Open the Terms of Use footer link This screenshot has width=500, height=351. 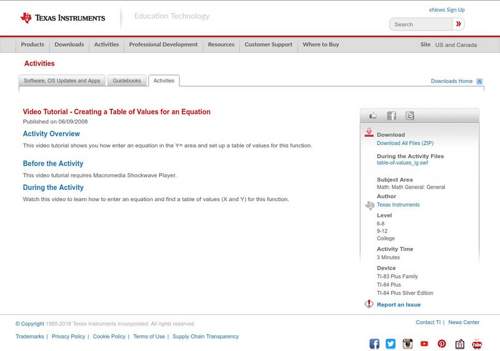(x=149, y=337)
